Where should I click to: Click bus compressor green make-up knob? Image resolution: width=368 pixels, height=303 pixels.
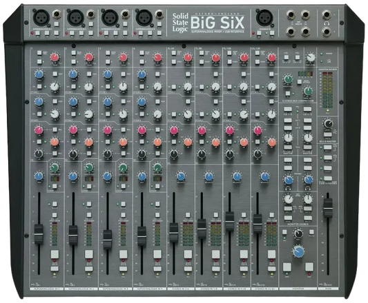[308, 91]
